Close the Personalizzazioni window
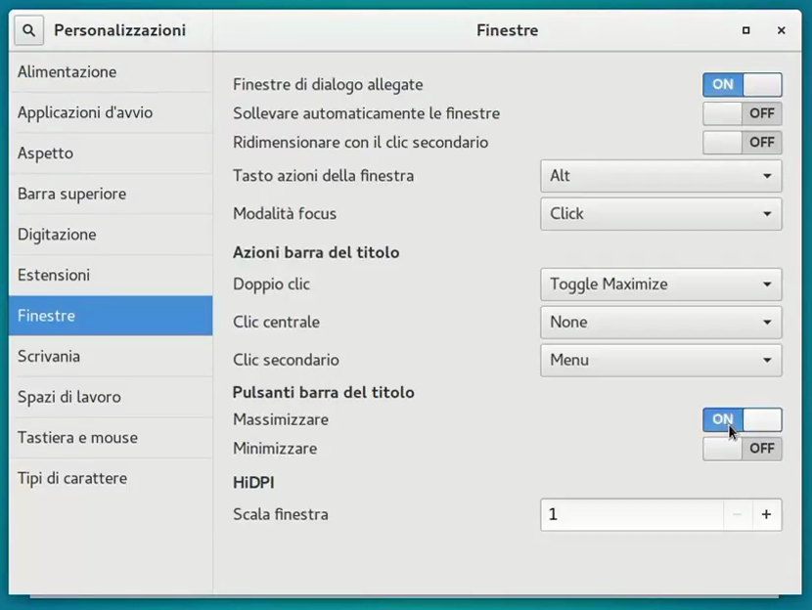 point(782,30)
